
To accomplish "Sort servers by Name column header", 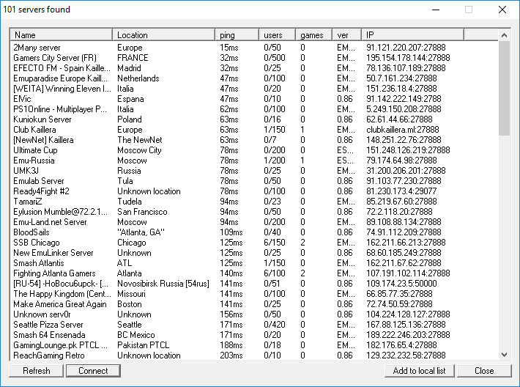I will (x=62, y=35).
